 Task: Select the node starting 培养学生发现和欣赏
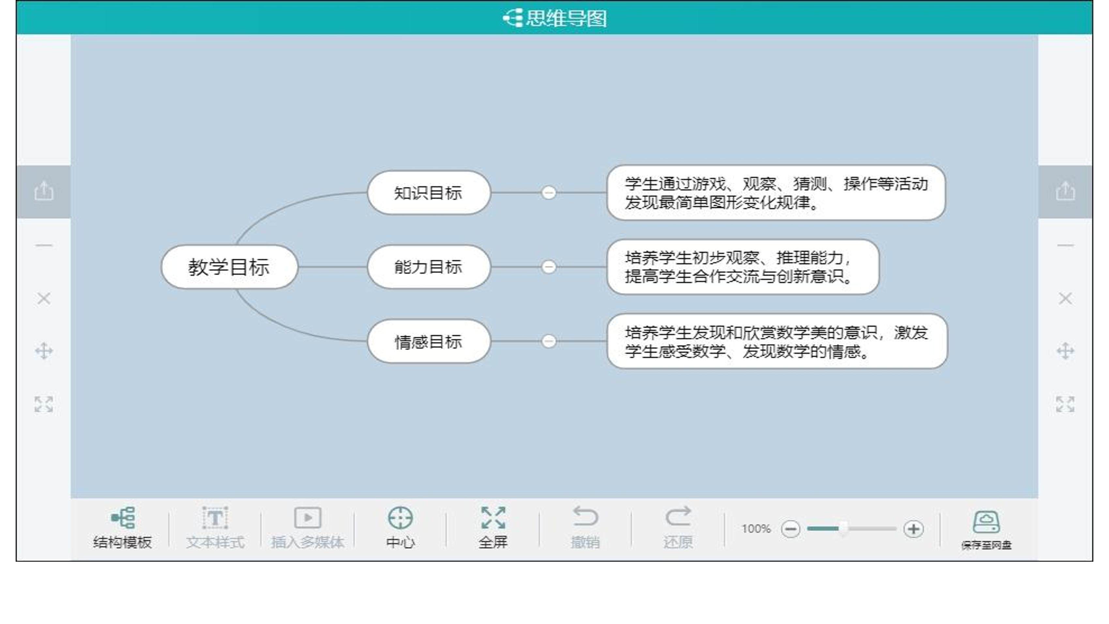(x=777, y=342)
